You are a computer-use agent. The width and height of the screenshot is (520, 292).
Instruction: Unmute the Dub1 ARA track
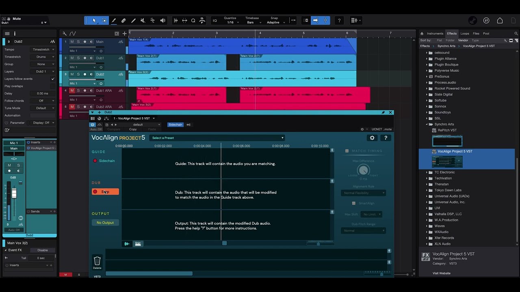72,90
